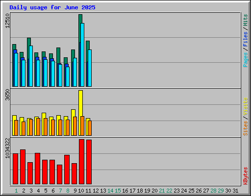Click the red KBytes bar for day 8
This screenshot has height=196, width=251.
[x=67, y=170]
